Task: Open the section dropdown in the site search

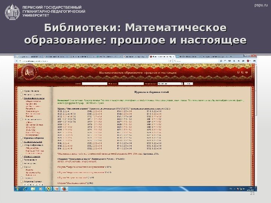Action: click(170, 84)
